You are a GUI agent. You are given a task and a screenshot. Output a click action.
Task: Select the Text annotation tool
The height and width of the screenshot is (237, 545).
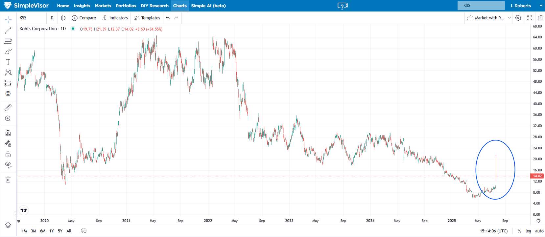[x=8, y=62]
